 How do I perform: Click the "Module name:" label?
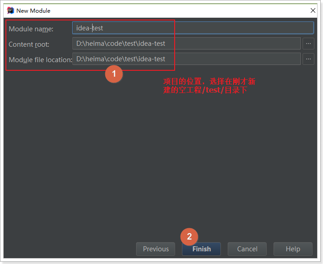(31, 29)
